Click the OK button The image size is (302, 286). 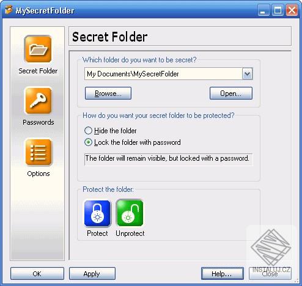pyautogui.click(x=37, y=274)
